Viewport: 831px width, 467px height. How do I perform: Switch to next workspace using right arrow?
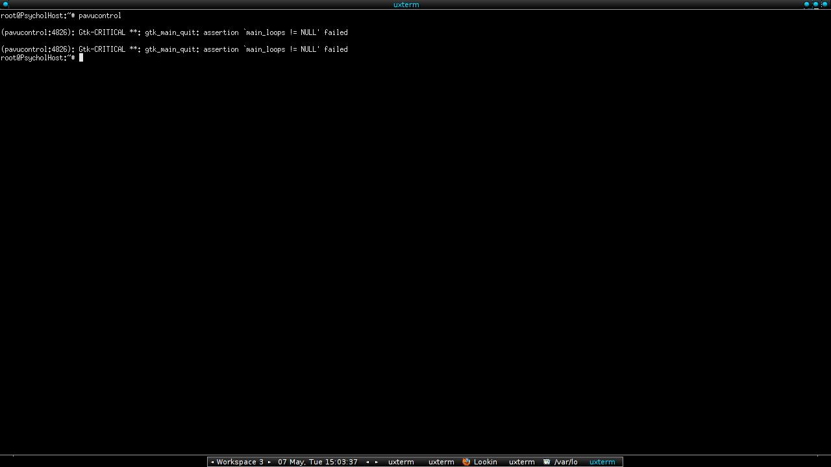[x=269, y=462]
